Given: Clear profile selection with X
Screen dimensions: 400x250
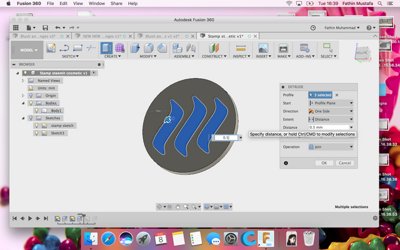Looking at the screenshot, I should (337, 95).
